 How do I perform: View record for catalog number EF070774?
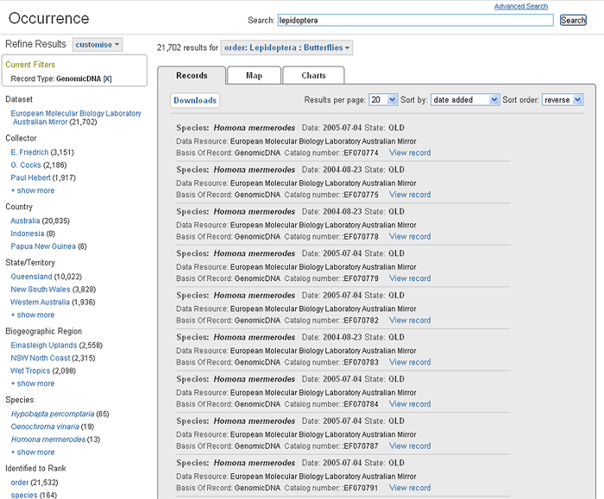(410, 153)
